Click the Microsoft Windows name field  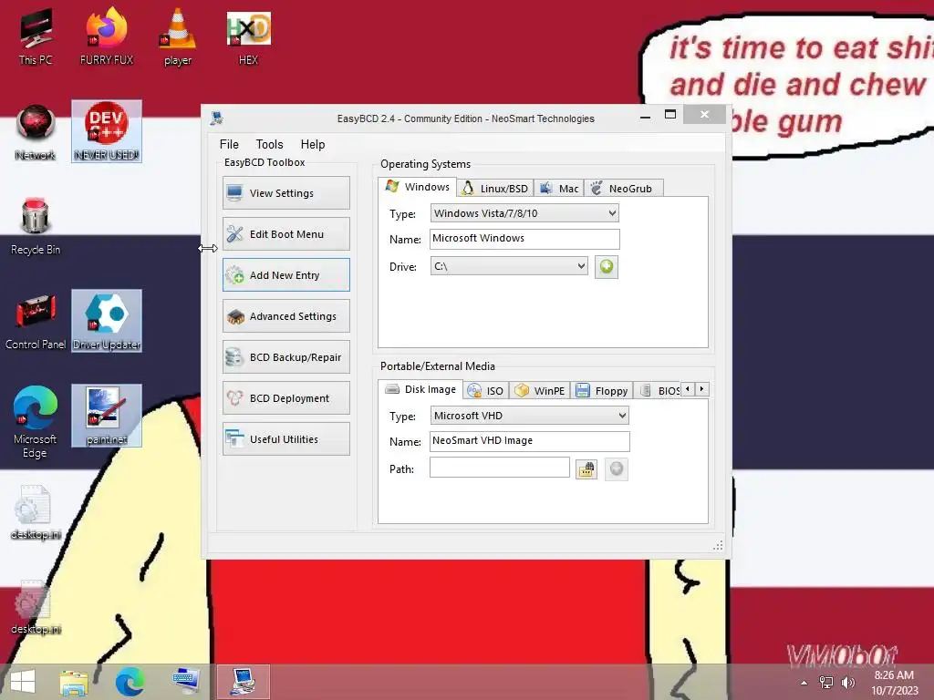(x=524, y=239)
